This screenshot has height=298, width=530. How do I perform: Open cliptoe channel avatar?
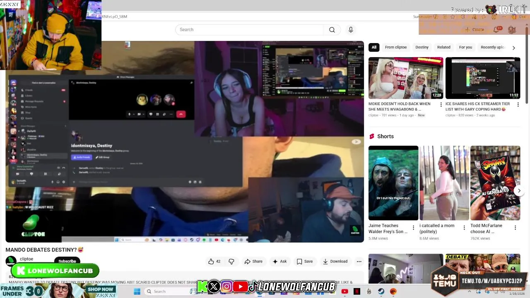click(11, 261)
